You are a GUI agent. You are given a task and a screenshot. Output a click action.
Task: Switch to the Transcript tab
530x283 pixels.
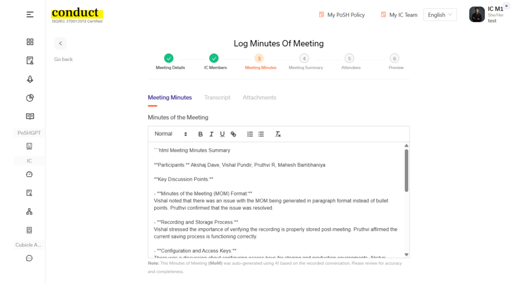[217, 97]
